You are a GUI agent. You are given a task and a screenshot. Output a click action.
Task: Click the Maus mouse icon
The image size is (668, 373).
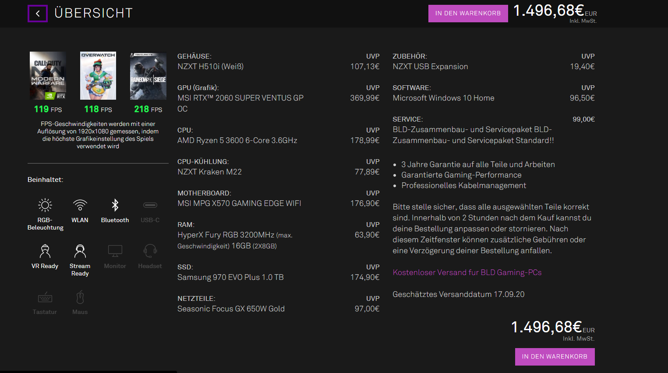80,297
